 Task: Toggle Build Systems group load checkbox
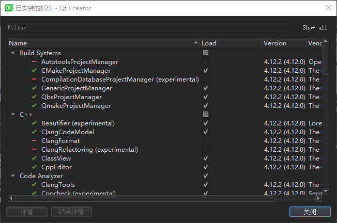pos(206,53)
